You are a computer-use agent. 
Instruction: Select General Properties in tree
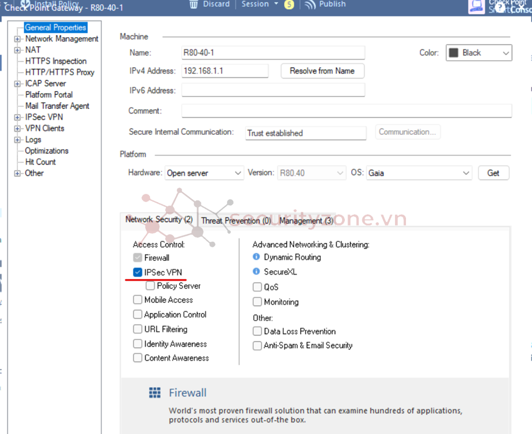[56, 27]
